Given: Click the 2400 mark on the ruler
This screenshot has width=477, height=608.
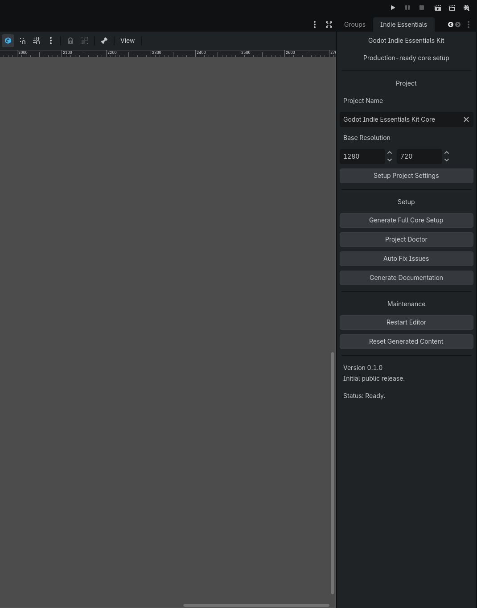Looking at the screenshot, I should click(201, 53).
